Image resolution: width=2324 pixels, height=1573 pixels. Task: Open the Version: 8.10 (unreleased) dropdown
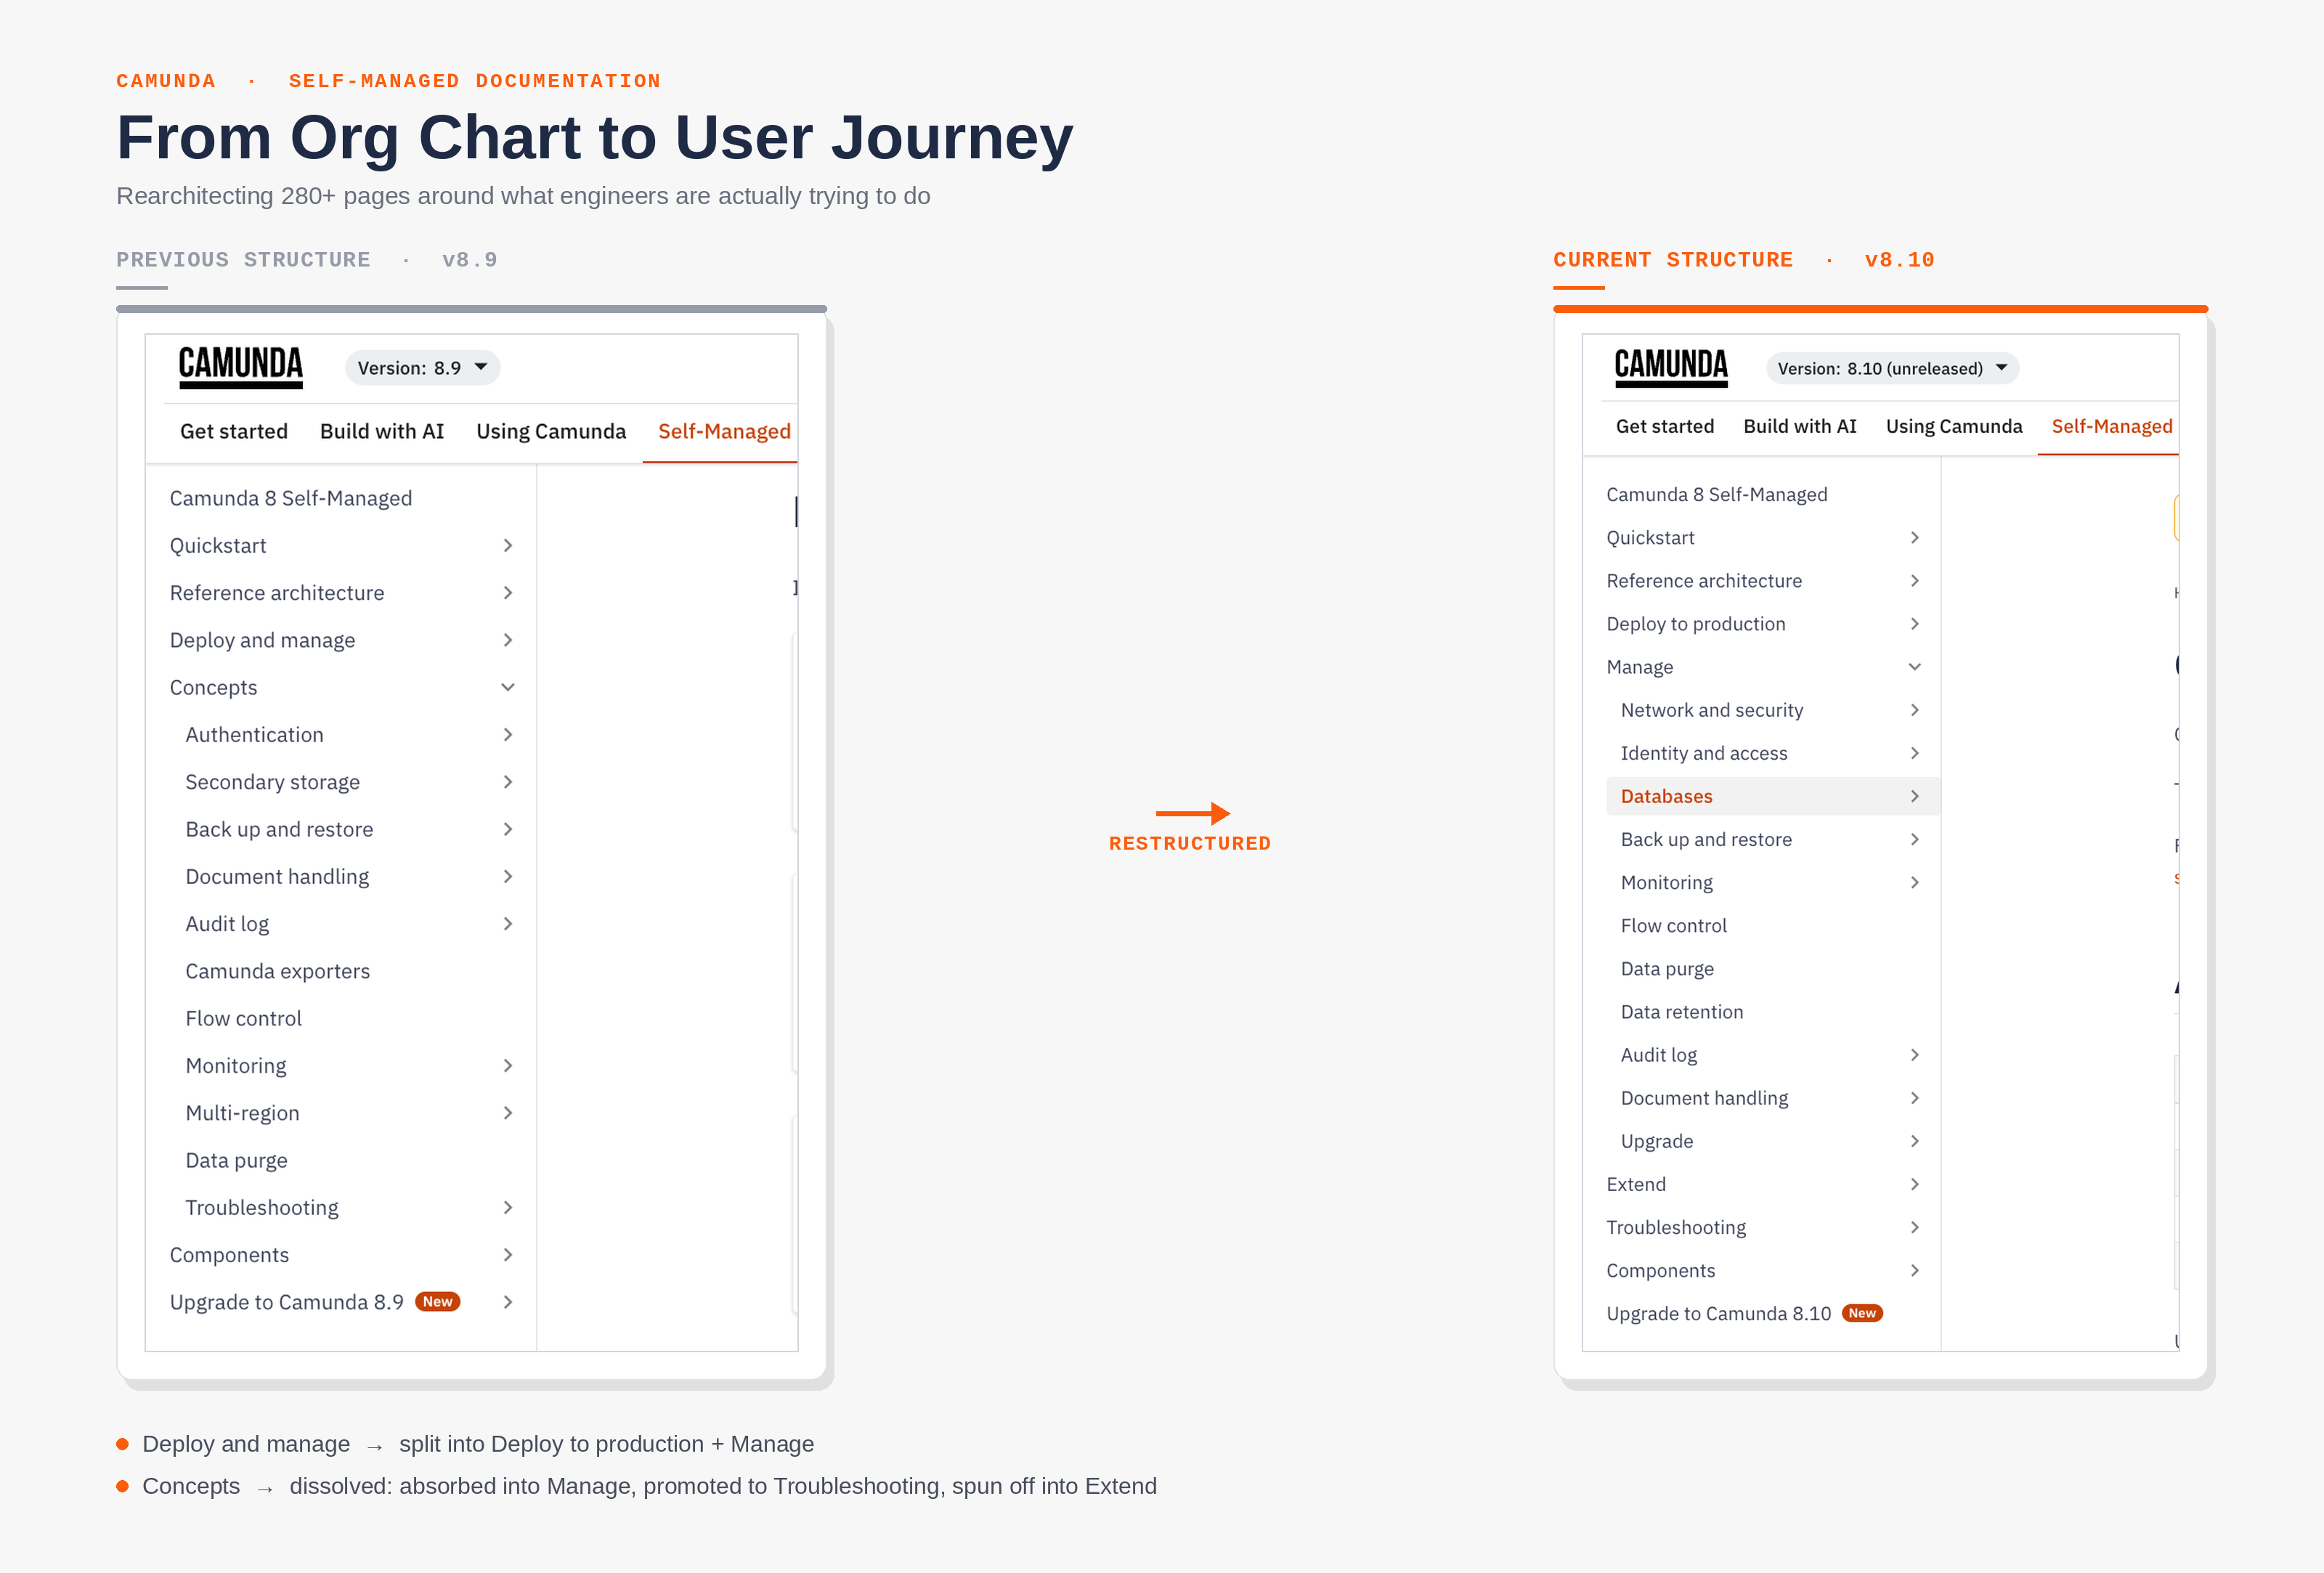(x=1892, y=368)
